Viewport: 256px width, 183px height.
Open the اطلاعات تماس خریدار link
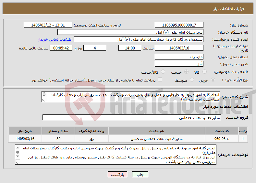coord(55,39)
